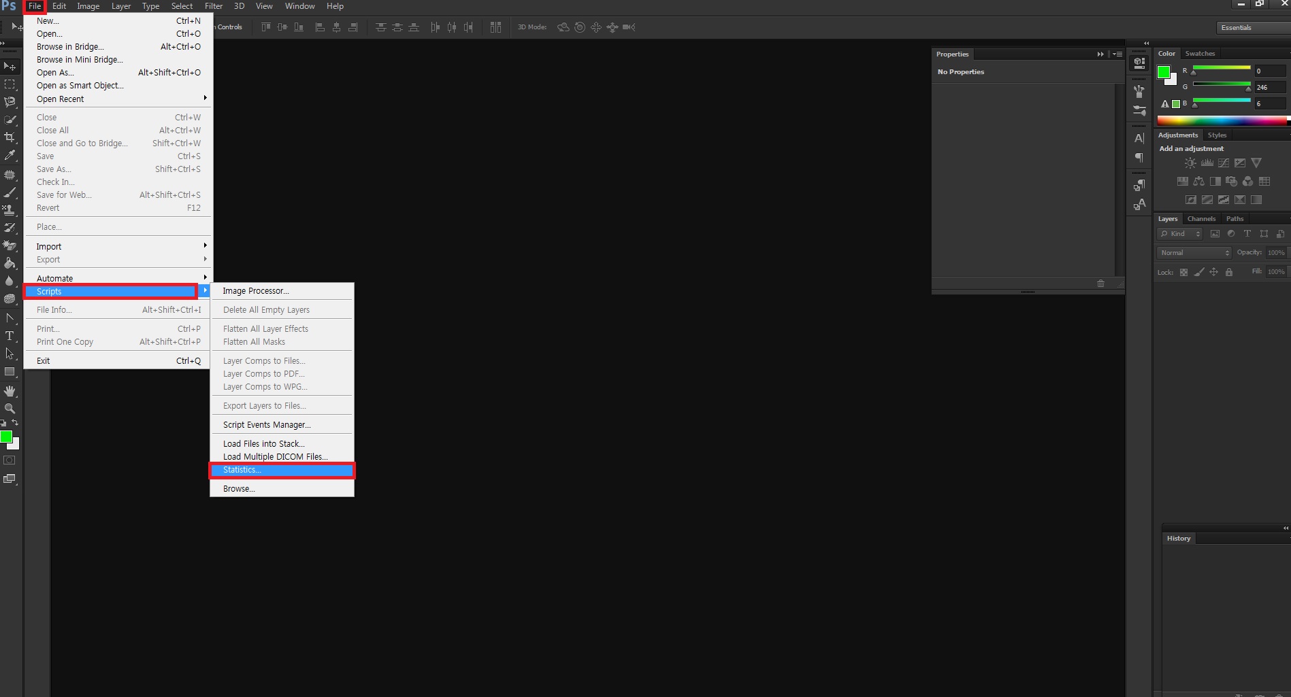Open the Character panel icon

click(1139, 138)
